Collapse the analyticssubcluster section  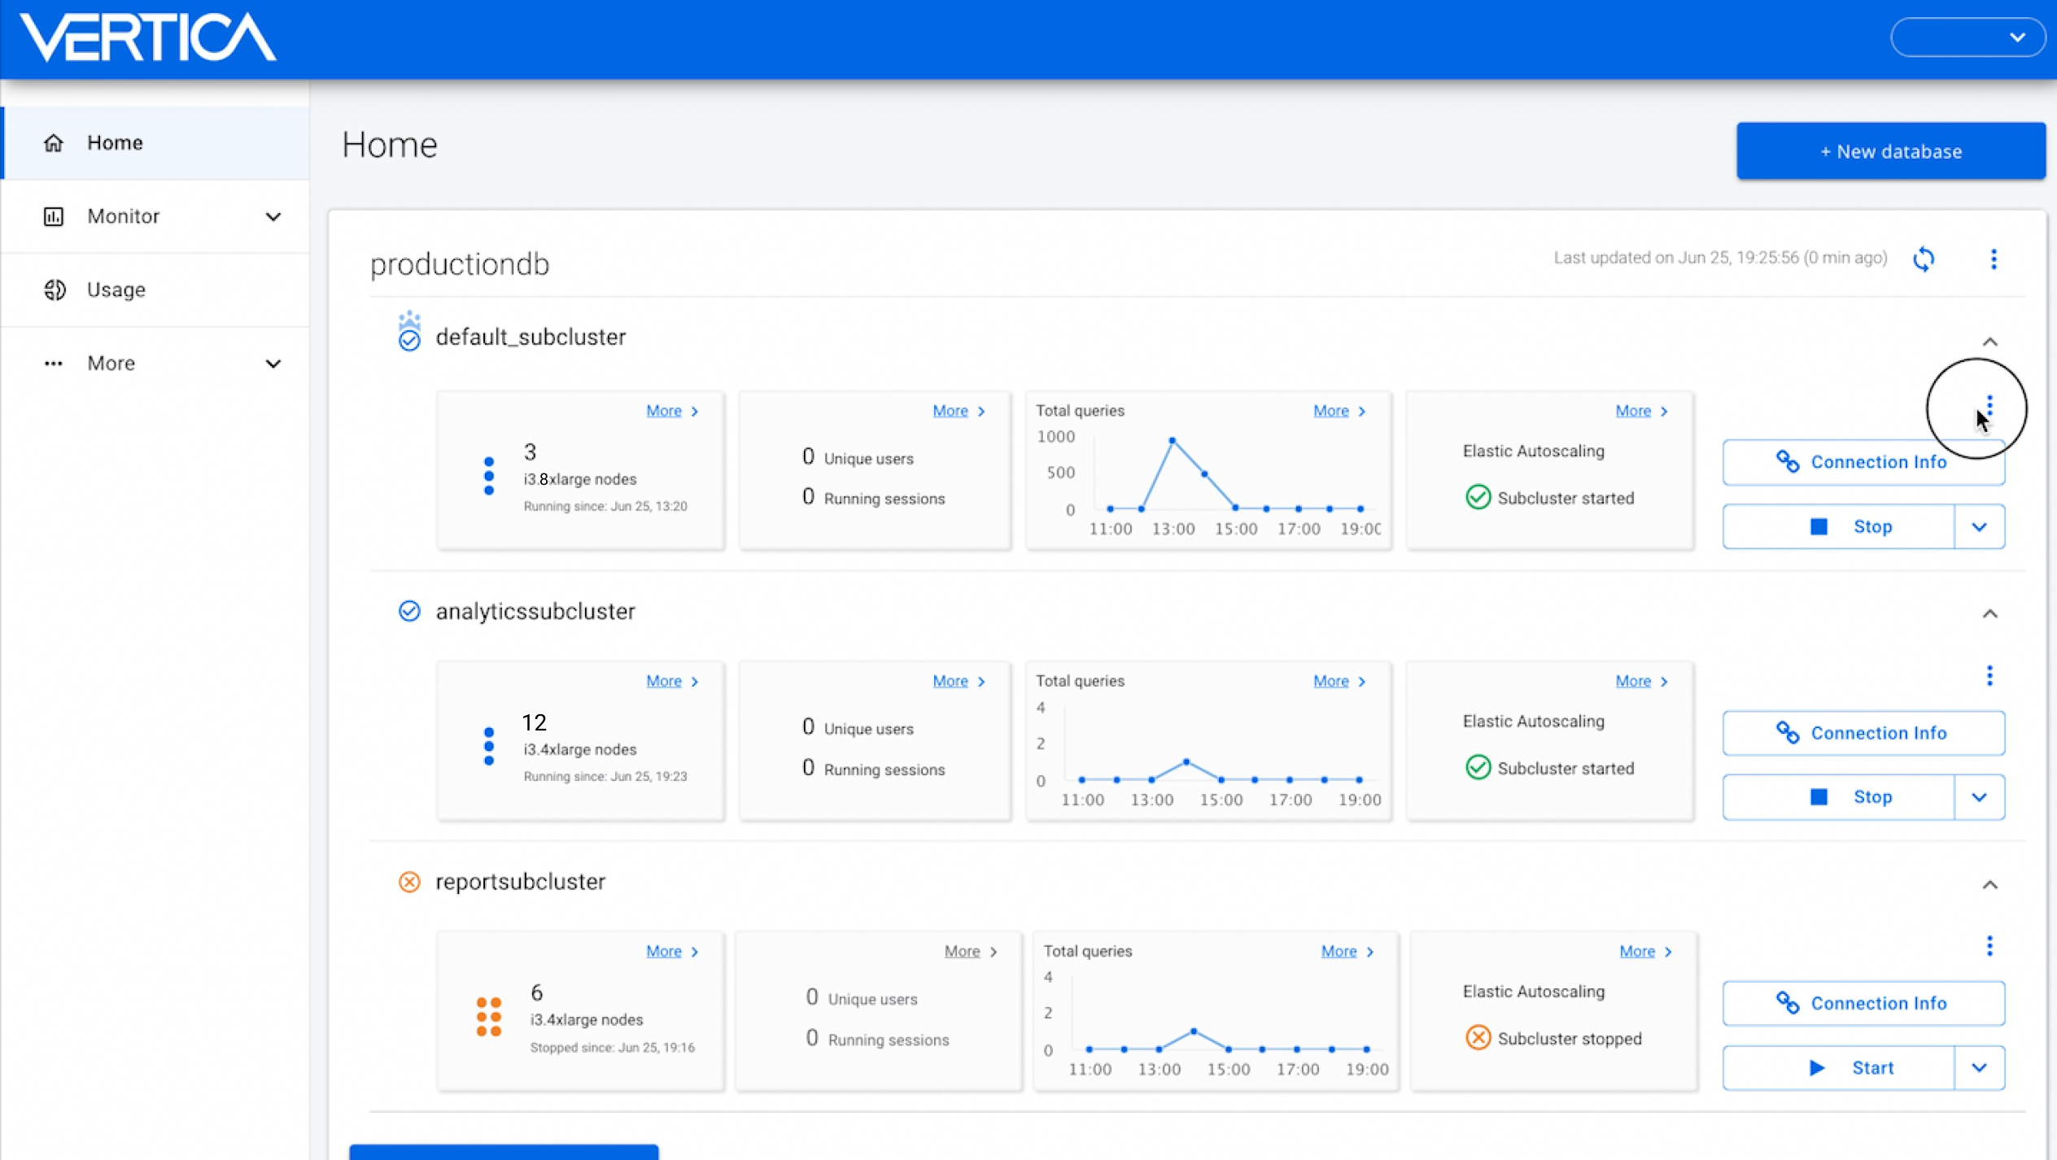pyautogui.click(x=1989, y=614)
